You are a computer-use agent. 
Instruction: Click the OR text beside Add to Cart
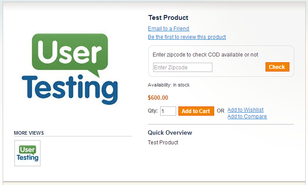[220, 111]
